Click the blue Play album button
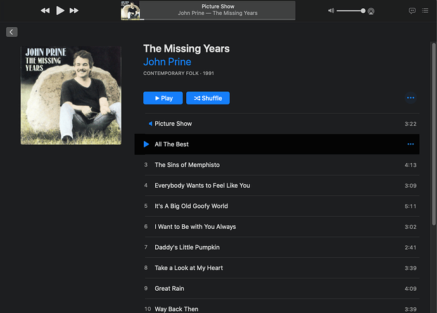Screen dimensions: 437x313 tap(163, 98)
